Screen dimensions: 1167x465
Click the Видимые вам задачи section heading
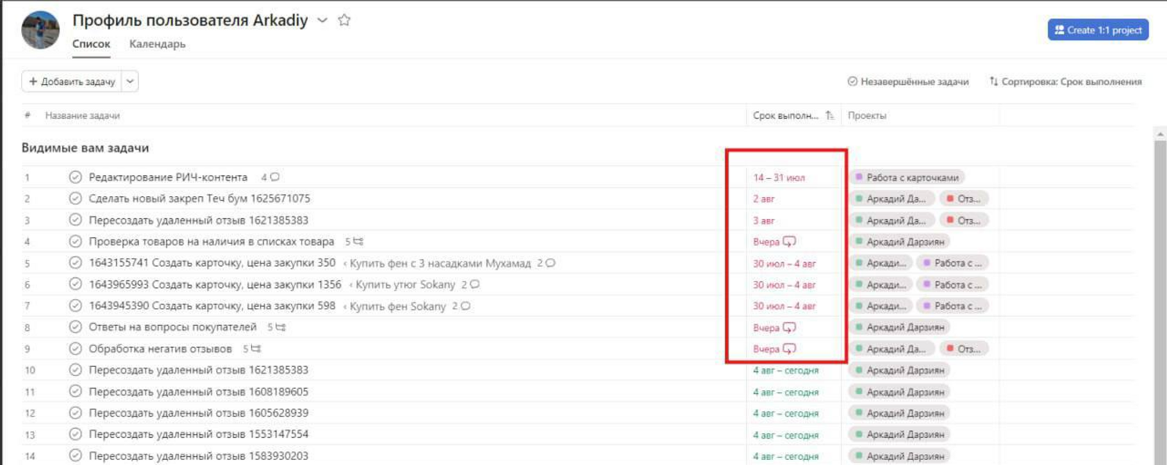85,147
